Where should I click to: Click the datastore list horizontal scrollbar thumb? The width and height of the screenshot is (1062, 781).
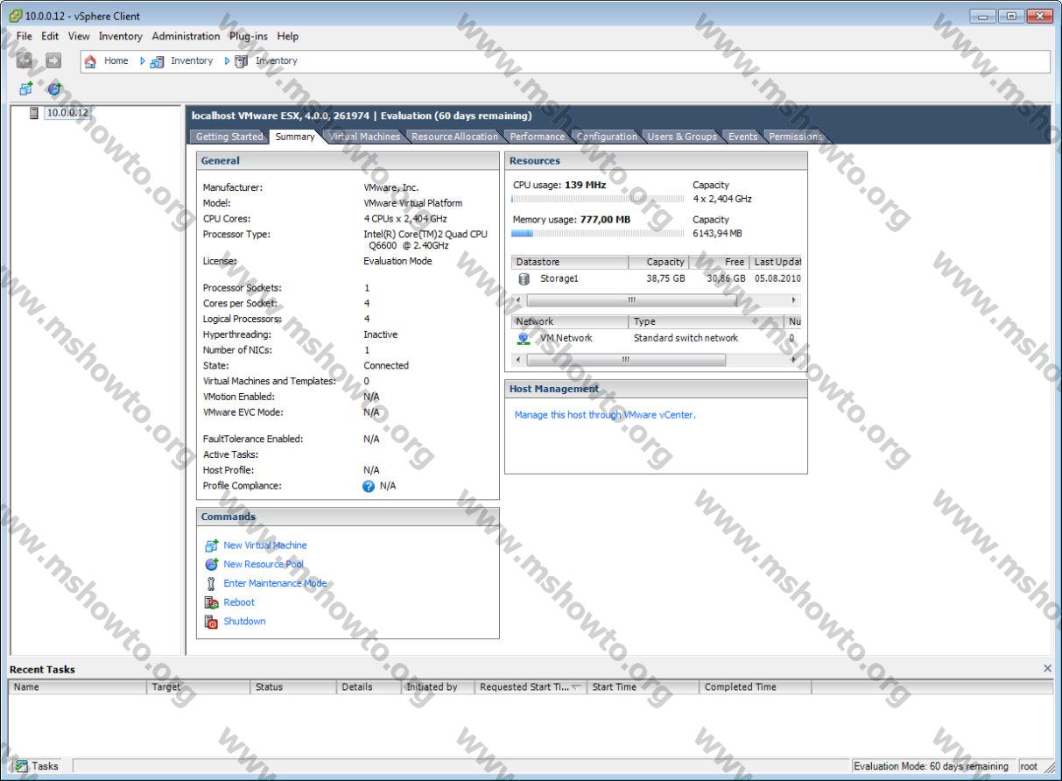pyautogui.click(x=631, y=300)
